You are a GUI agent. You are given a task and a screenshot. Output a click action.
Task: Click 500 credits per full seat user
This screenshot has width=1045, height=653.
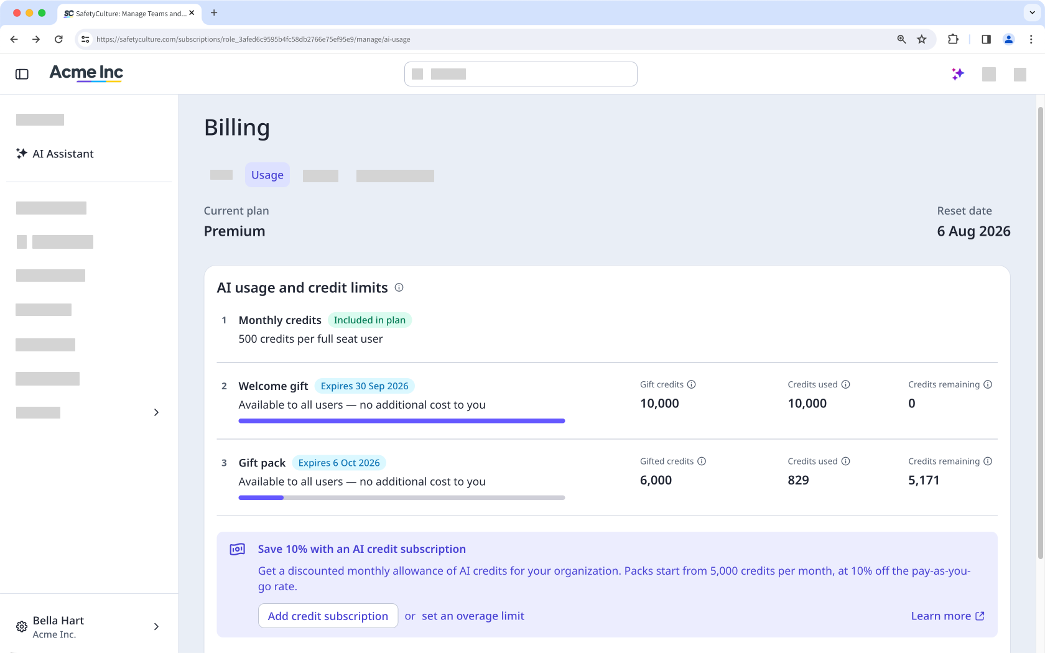[x=310, y=339]
